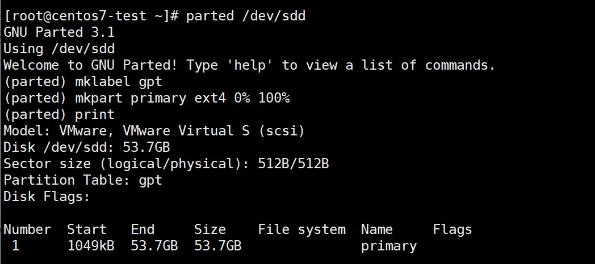The width and height of the screenshot is (595, 264).
Task: Click partition name 'primary' in table row
Action: pos(389,246)
